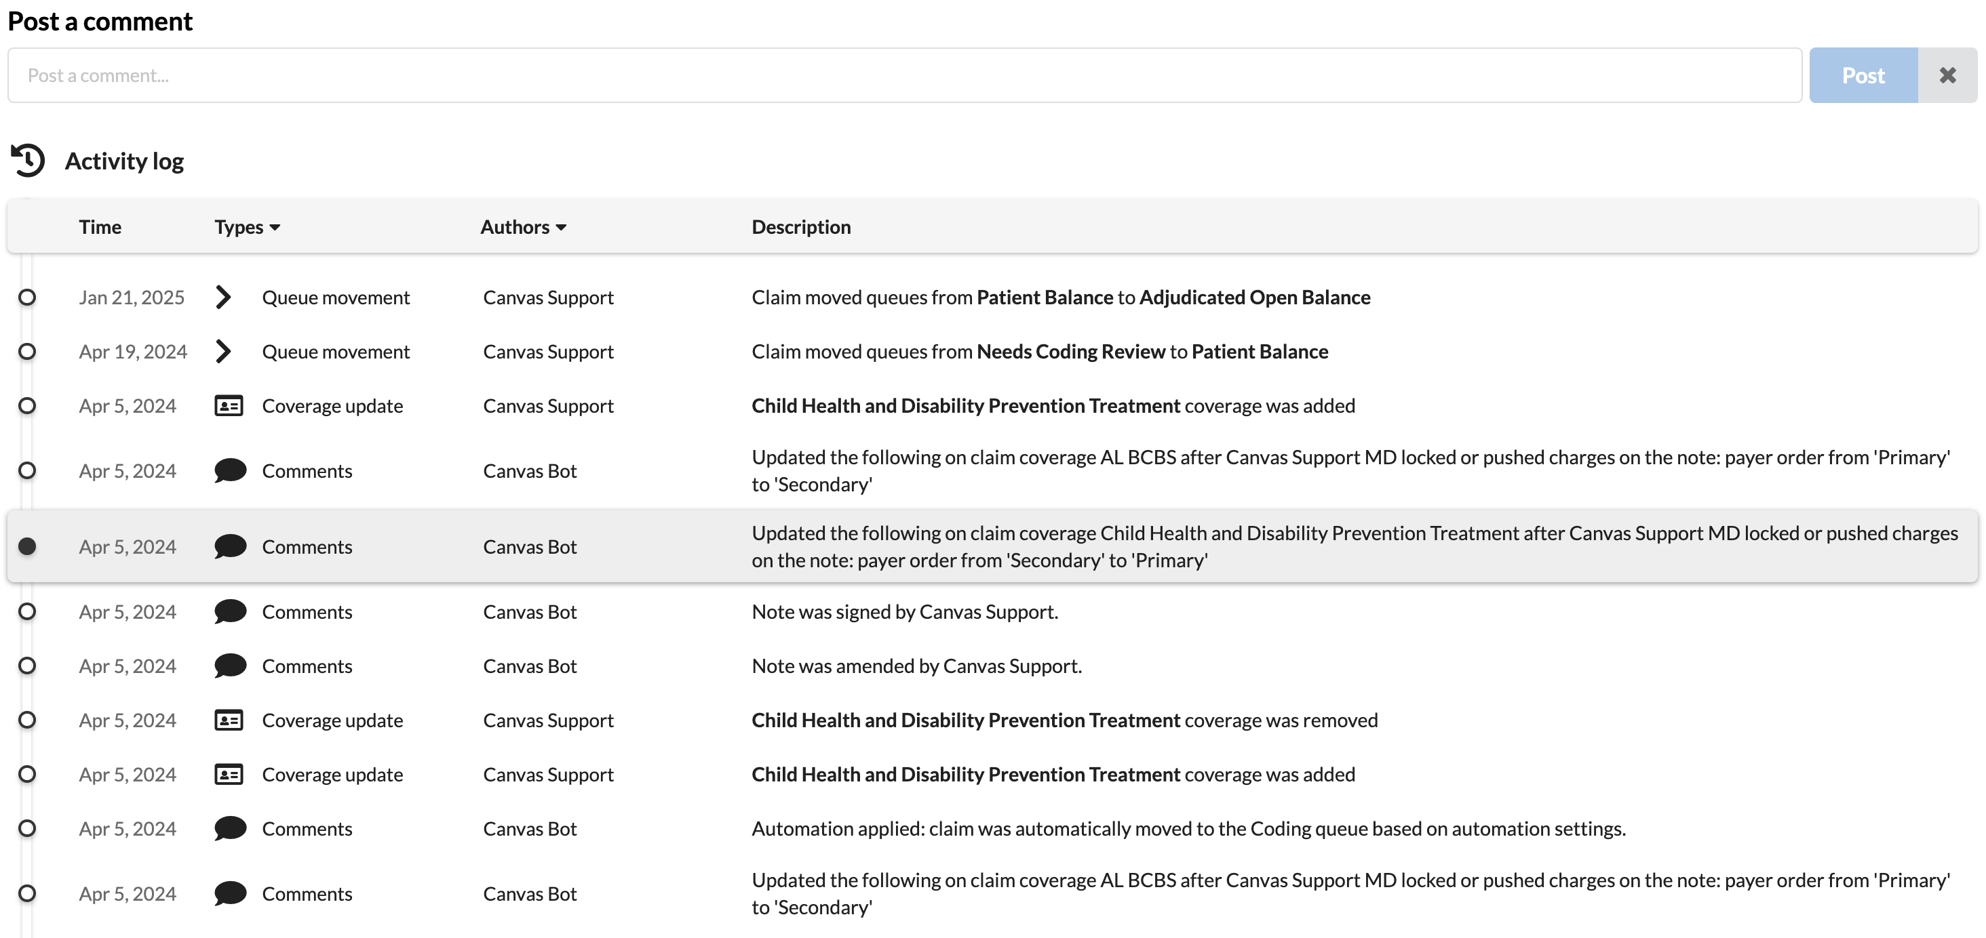The image size is (1986, 938).
Task: Click the coverage card icon on first coverage update
Action: 228,406
